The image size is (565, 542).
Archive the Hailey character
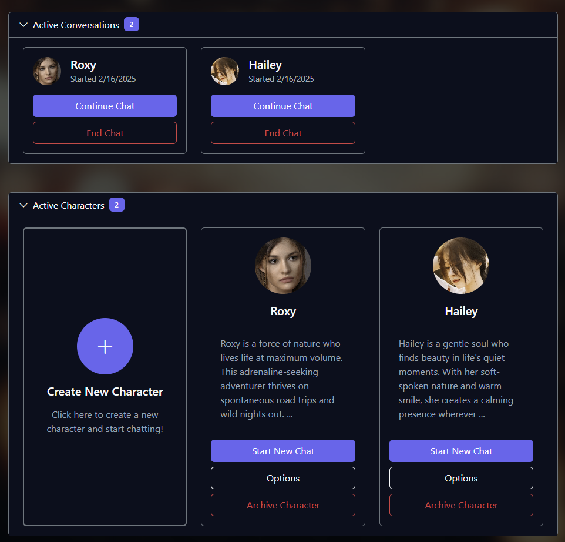coord(461,505)
